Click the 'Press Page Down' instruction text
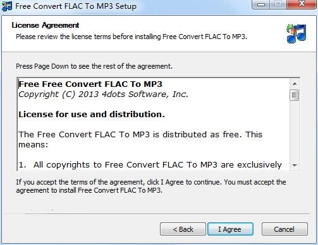The width and height of the screenshot is (318, 245). coord(94,66)
